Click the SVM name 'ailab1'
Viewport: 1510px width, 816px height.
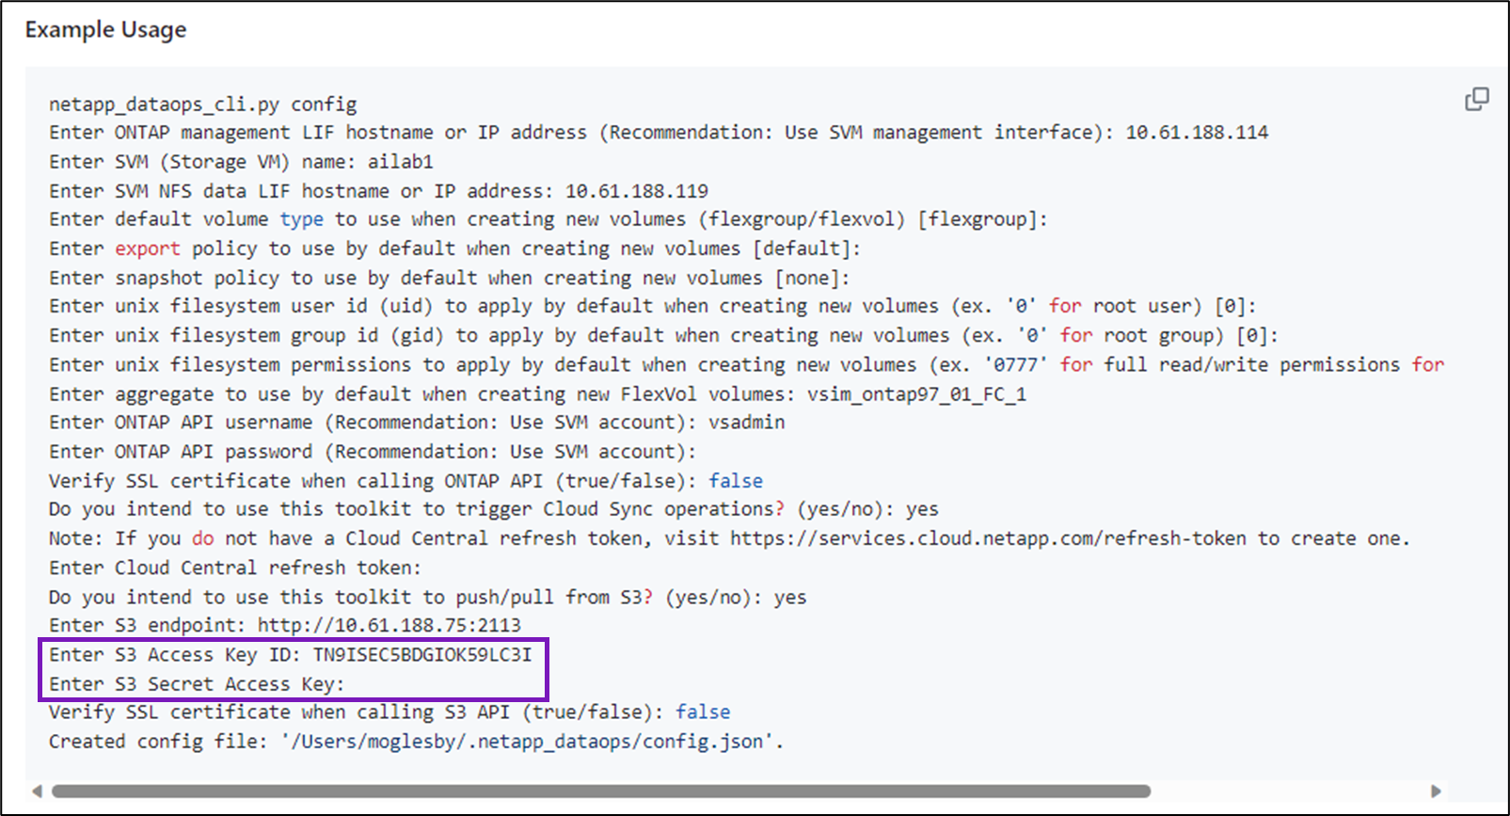[x=401, y=162]
